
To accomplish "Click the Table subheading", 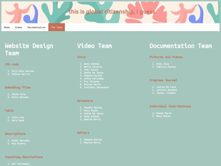I will [x=9, y=111].
